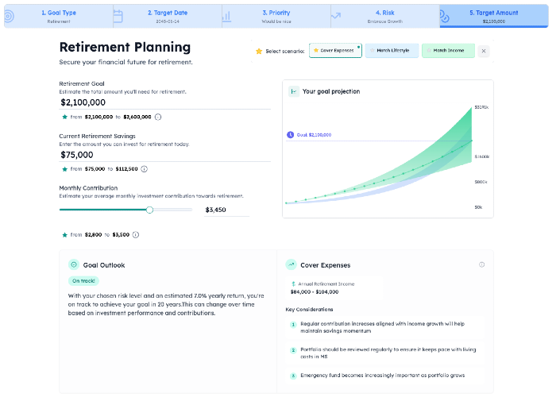Click the On track! status badge

click(x=83, y=281)
